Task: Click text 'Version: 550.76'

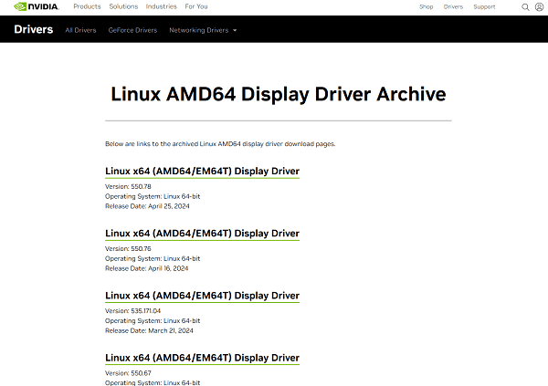Action: click(128, 249)
